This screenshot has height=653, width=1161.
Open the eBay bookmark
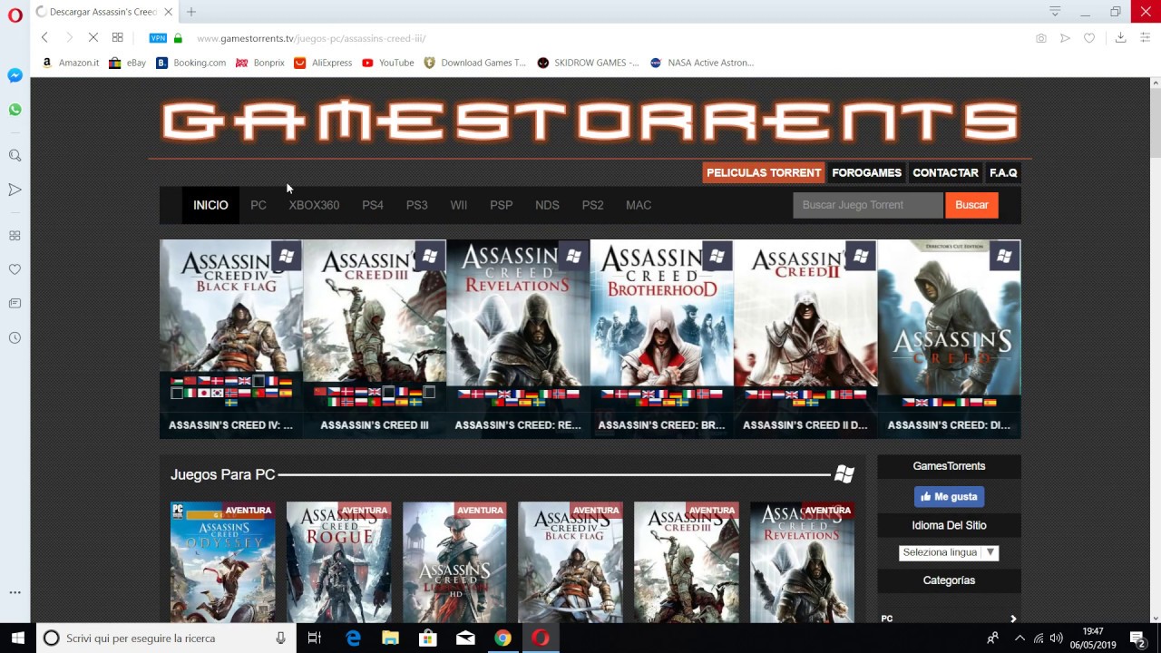point(127,63)
